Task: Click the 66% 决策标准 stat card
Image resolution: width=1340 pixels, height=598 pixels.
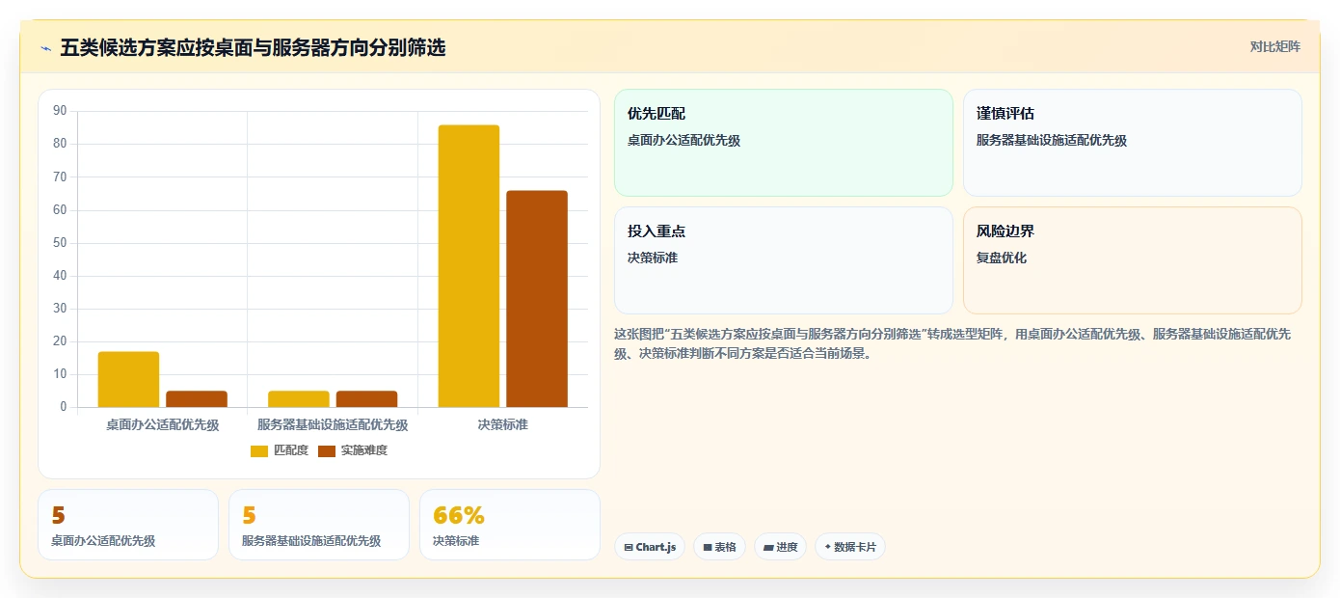Action: point(510,525)
